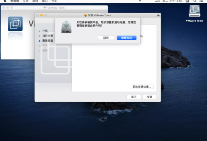The image size is (207, 141).
Task: Click the dialog message text about restarting
Action: click(106, 24)
